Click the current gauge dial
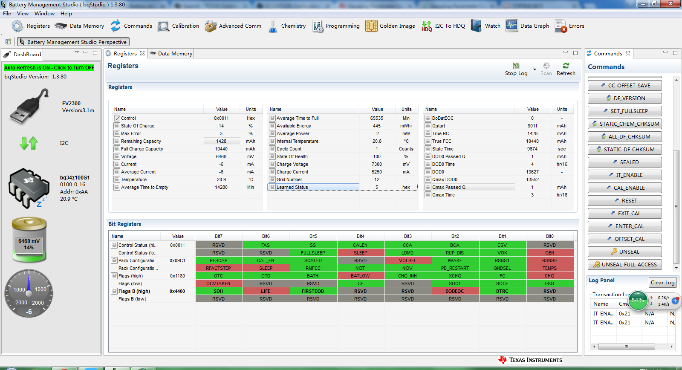This screenshot has width=682, height=370. click(29, 294)
